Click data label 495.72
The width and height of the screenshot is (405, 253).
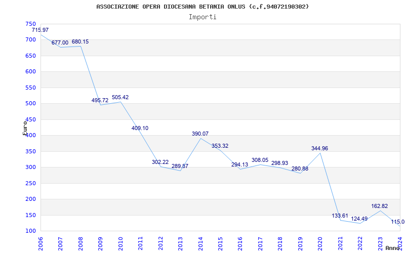(100, 100)
